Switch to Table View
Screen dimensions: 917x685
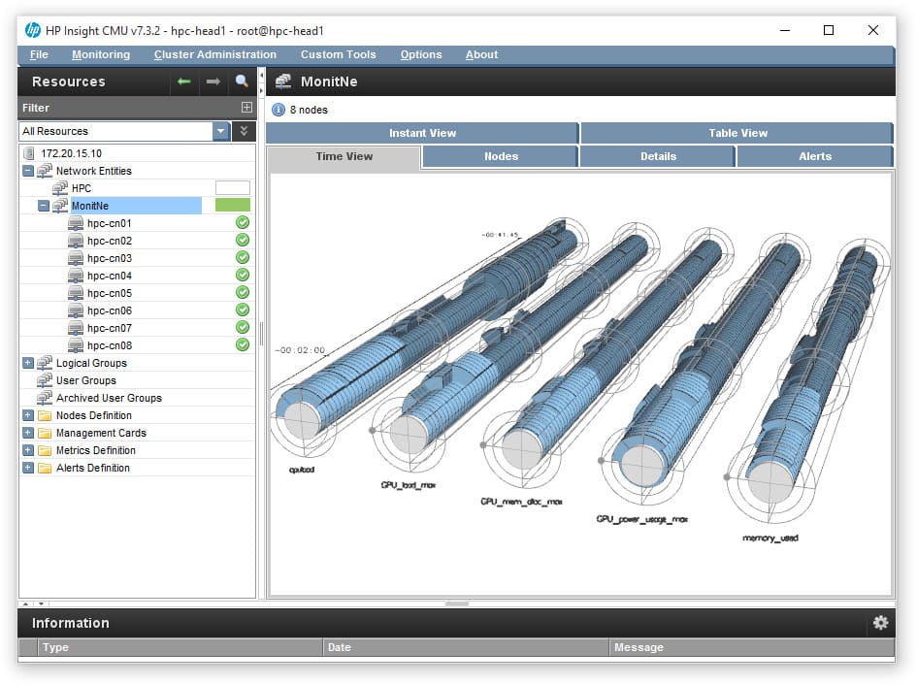point(737,133)
